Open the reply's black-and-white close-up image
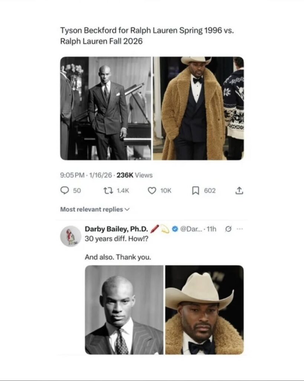 (124, 310)
